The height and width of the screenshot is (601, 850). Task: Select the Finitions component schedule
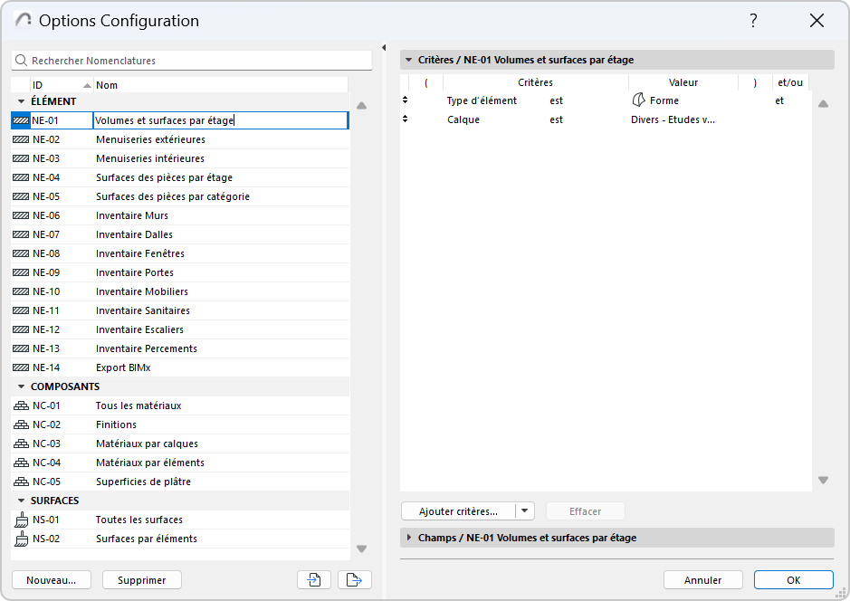[116, 425]
